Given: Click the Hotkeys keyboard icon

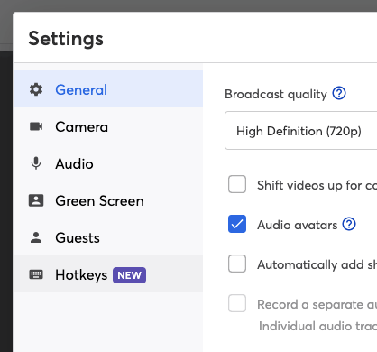Looking at the screenshot, I should (36, 274).
